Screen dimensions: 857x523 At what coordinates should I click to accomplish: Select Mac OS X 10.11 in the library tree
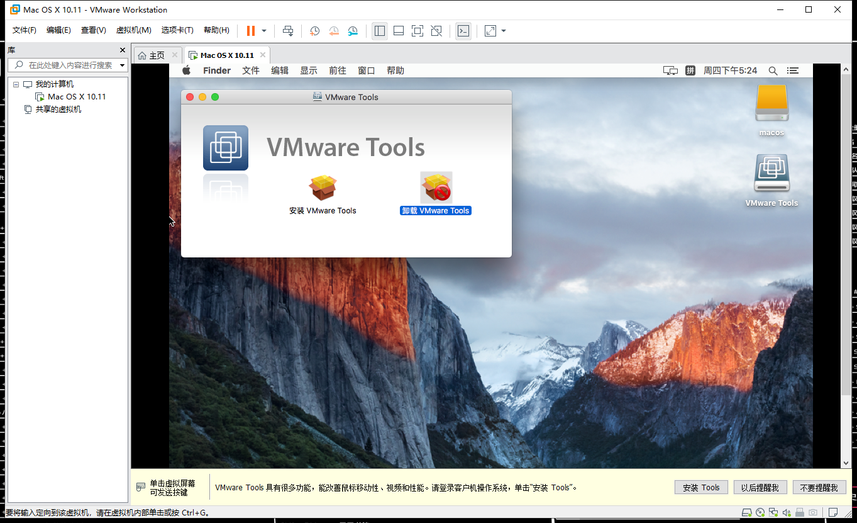[x=77, y=97]
